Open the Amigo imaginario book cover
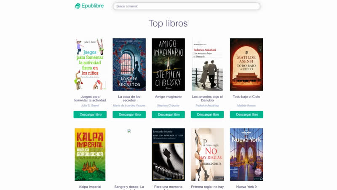Screen dimensions: 337x190 (x=168, y=65)
